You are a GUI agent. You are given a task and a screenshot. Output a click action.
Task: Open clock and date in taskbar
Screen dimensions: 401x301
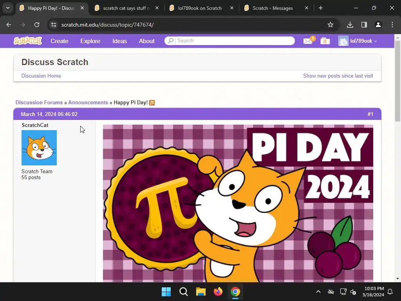(373, 292)
